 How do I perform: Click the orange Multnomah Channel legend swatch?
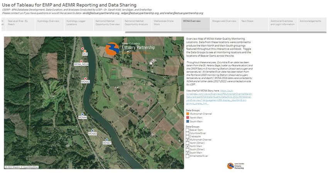(188, 114)
